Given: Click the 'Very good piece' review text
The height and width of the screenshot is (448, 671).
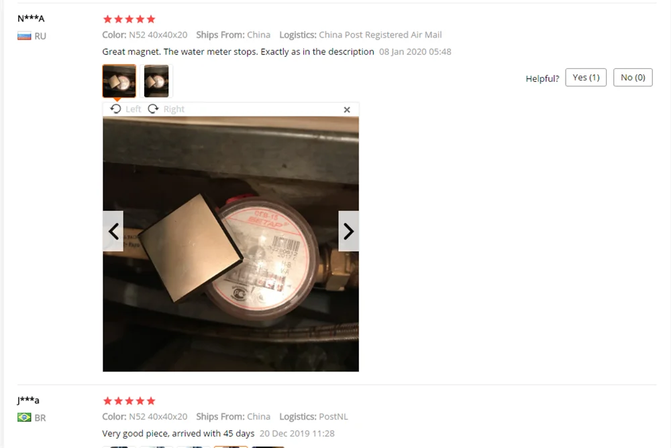Looking at the screenshot, I should coord(178,433).
